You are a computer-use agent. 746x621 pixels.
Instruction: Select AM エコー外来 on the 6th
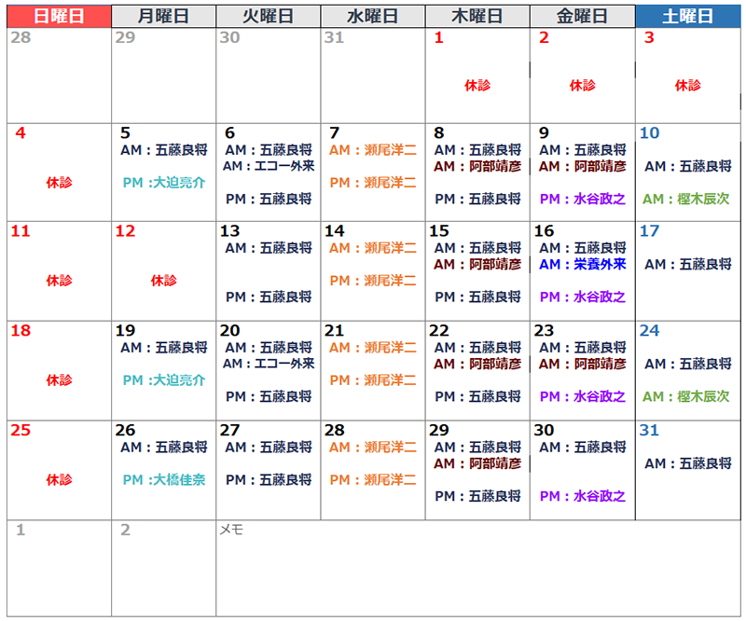[269, 166]
